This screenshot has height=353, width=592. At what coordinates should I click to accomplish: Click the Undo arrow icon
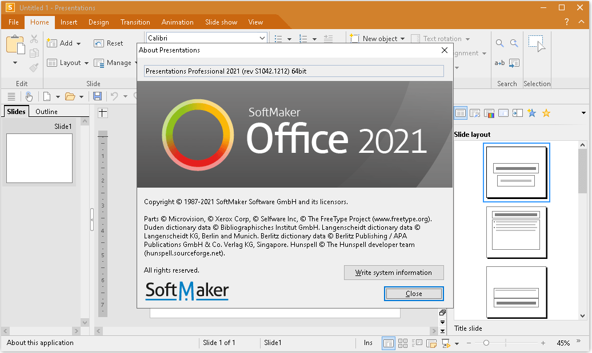coord(114,96)
